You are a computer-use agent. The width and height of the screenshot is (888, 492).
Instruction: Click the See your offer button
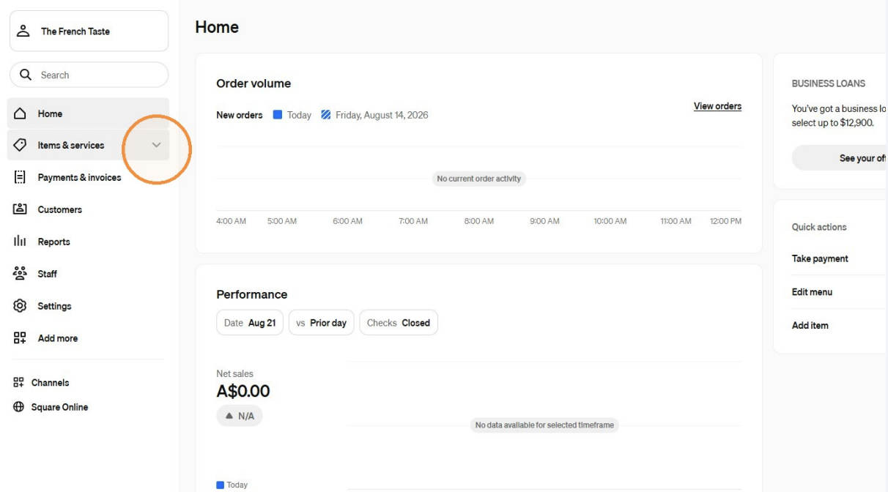(840, 158)
